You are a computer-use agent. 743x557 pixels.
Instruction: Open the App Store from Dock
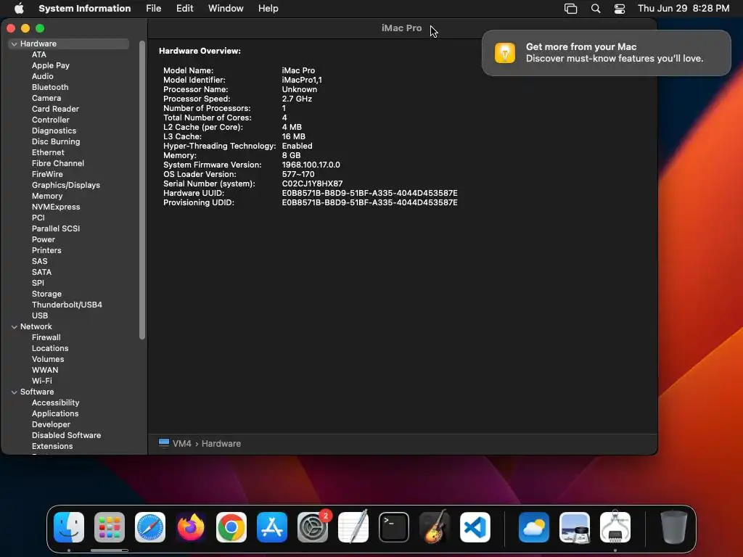tap(272, 527)
